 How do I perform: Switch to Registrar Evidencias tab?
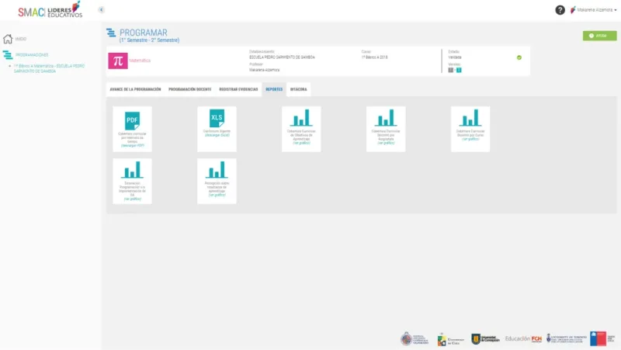[238, 89]
